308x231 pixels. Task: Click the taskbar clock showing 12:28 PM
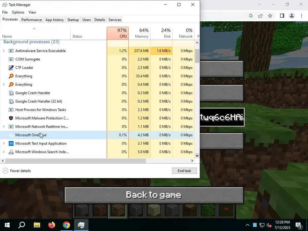[282, 225]
